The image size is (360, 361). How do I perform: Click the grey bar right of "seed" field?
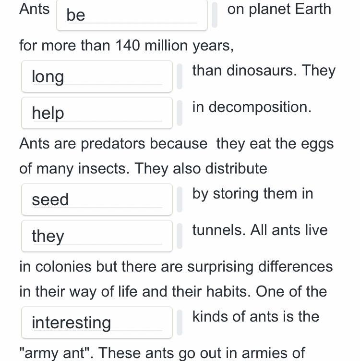(180, 199)
